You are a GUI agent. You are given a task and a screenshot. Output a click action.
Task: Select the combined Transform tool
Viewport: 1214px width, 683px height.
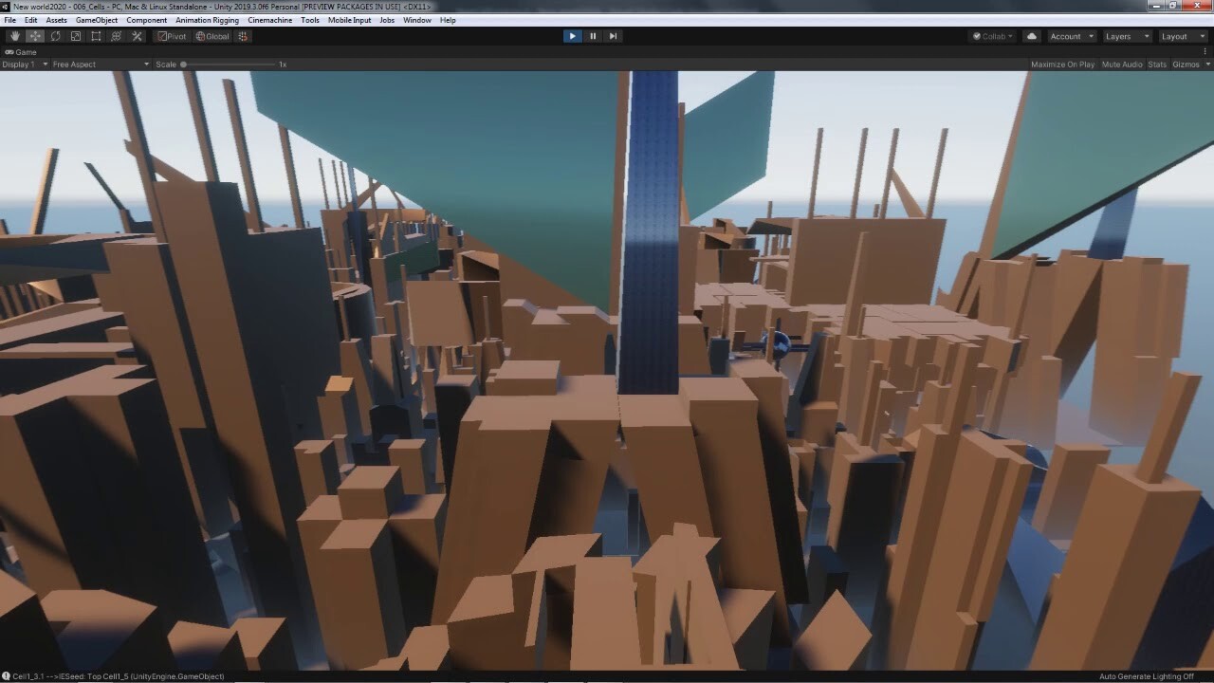point(117,36)
